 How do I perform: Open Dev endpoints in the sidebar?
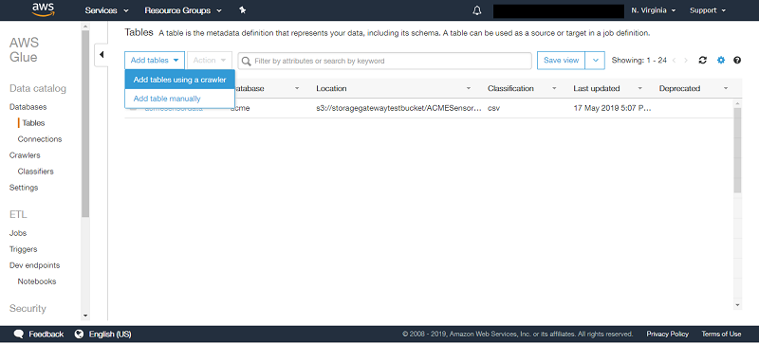(34, 265)
